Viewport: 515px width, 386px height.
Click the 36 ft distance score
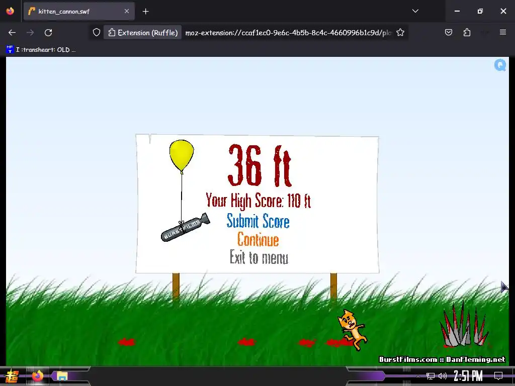[x=260, y=165]
